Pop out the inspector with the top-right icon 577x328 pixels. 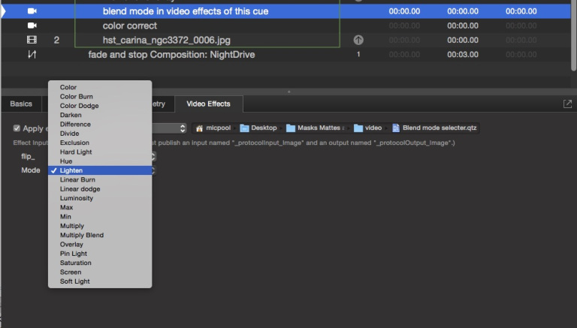point(567,104)
